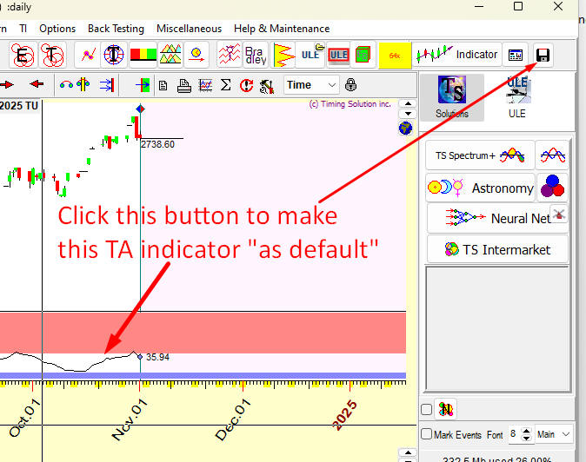The image size is (586, 462).
Task: Click the padlock icon beside Time dropdown
Action: click(x=351, y=85)
